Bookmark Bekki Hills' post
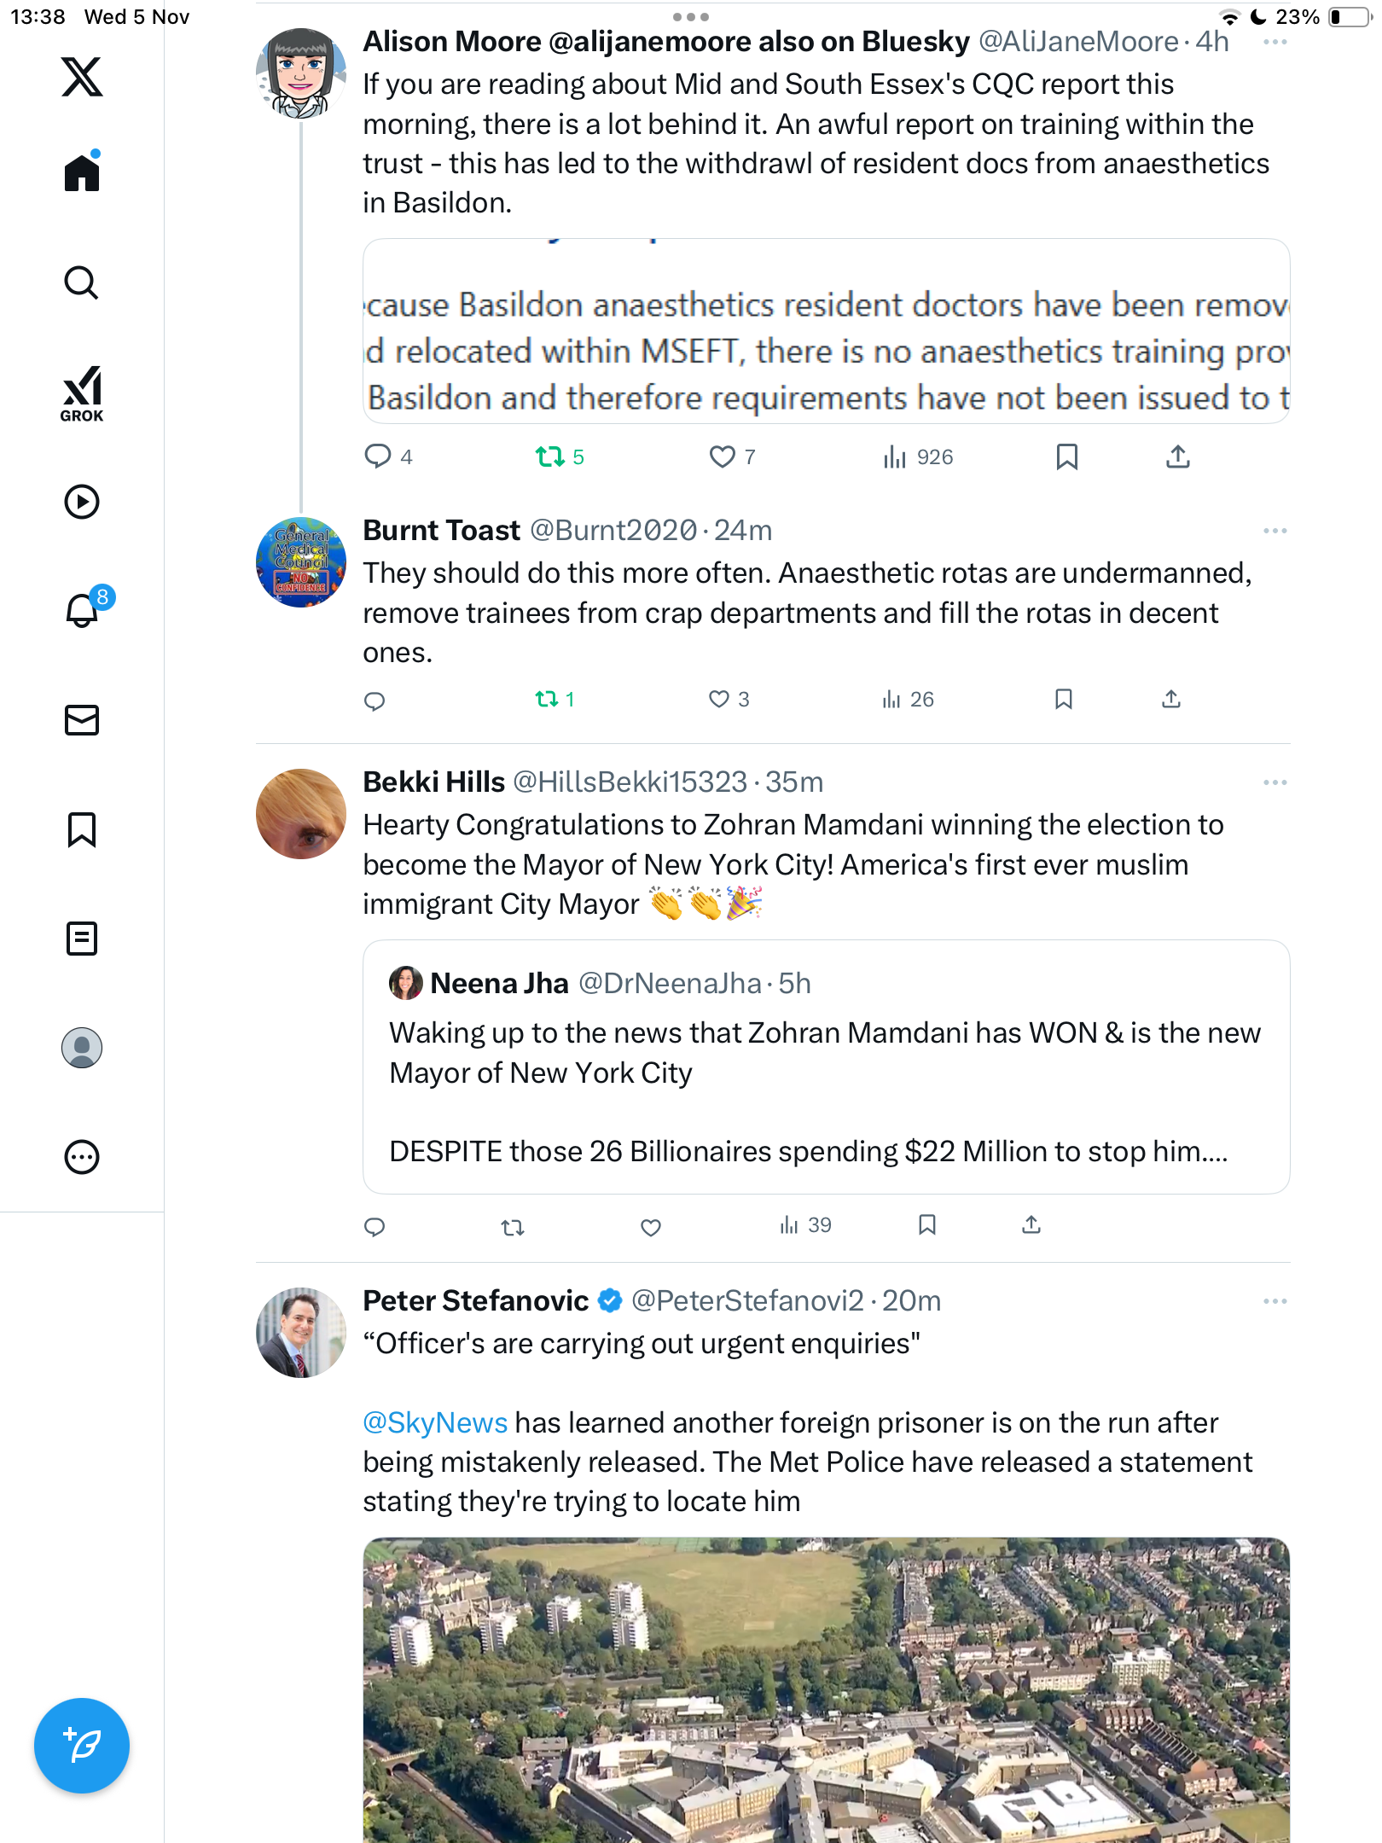Screen dimensions: 1382x1843 927,1225
